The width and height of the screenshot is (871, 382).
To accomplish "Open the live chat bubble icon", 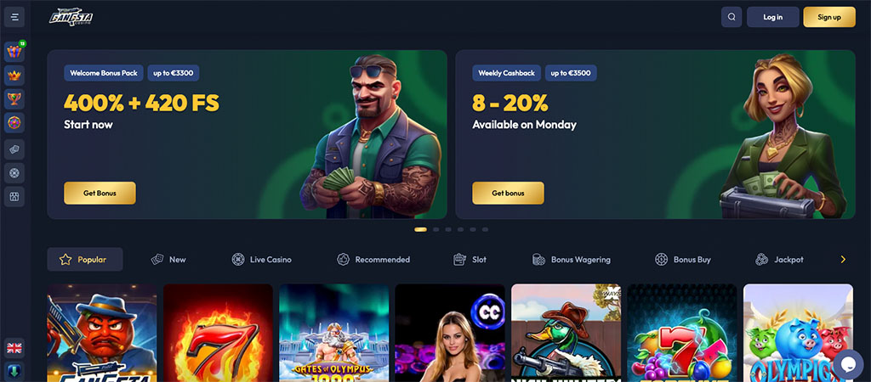I will (848, 364).
